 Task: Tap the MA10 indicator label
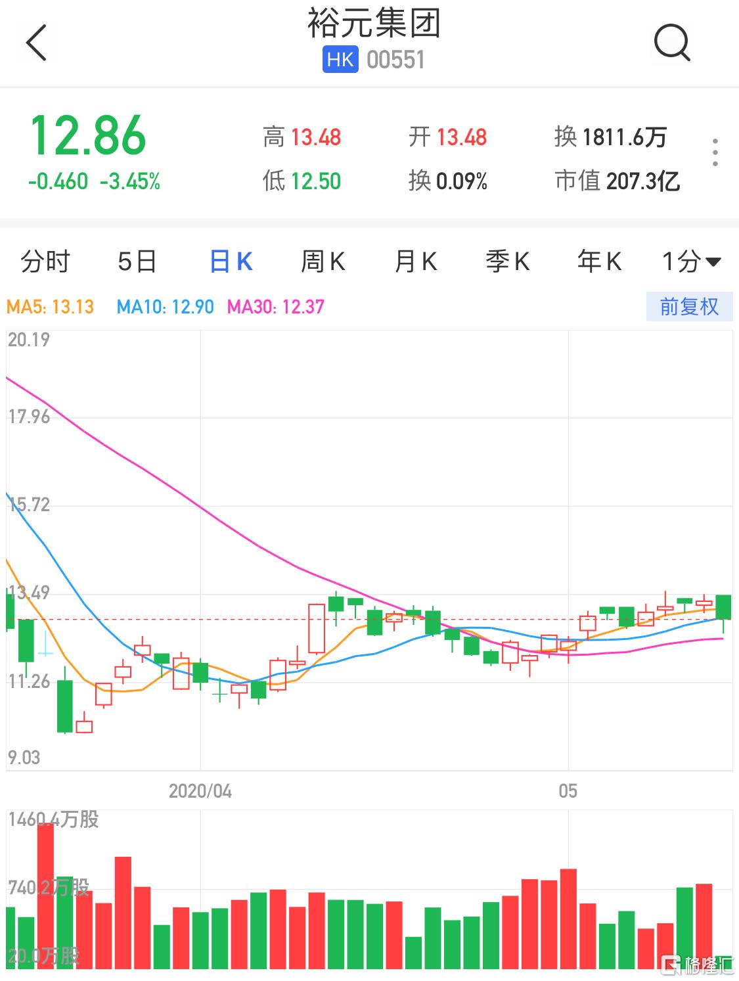tap(165, 307)
